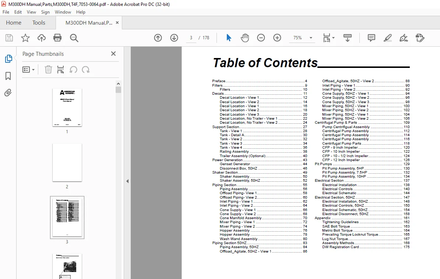Open the View menu

click(31, 12)
